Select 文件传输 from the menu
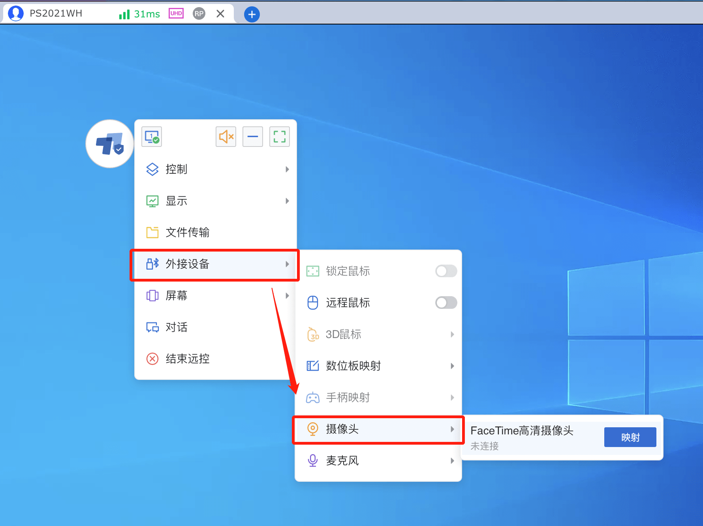This screenshot has height=526, width=703. coord(216,232)
